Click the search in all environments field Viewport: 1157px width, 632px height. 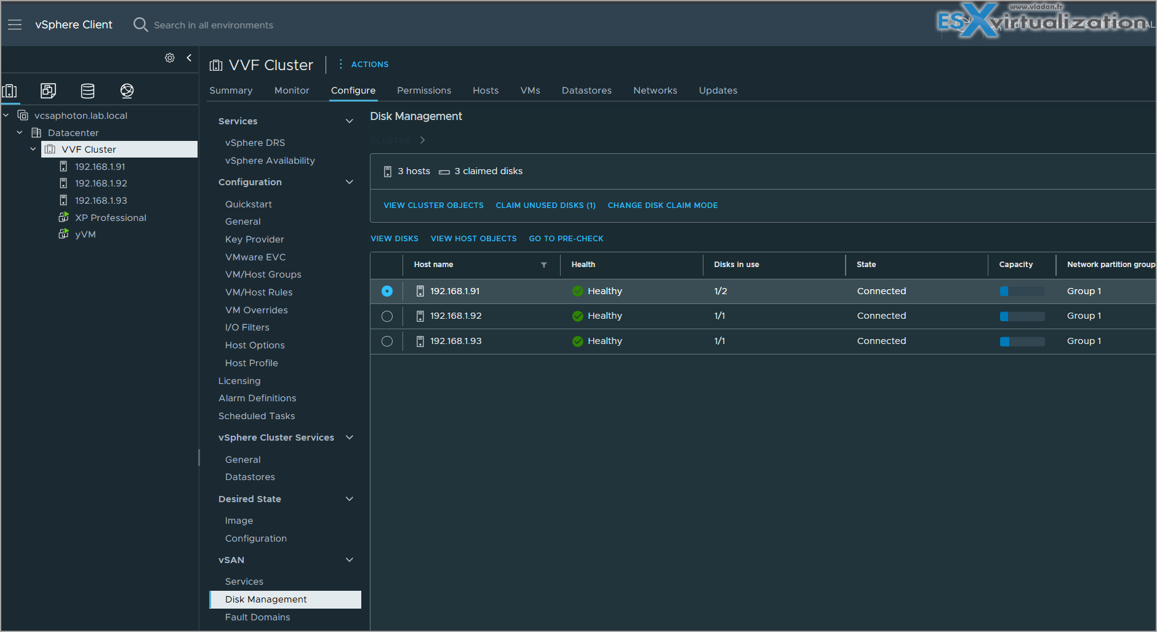(214, 25)
